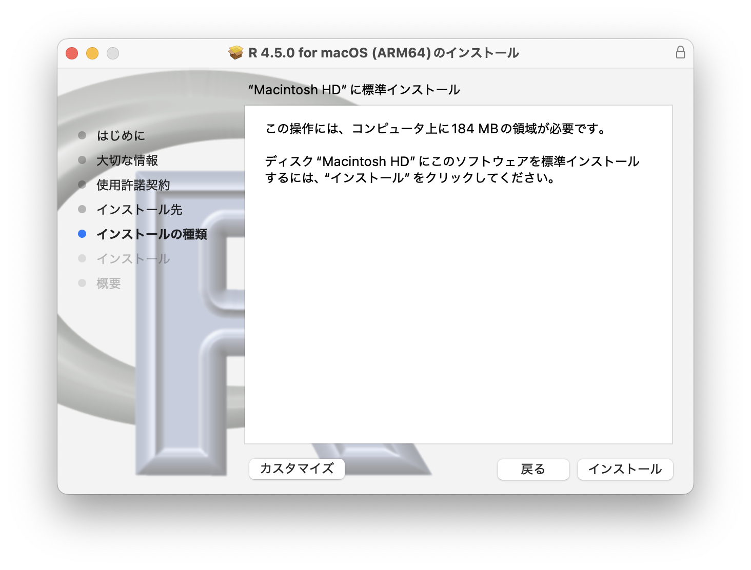Click the 戻る button to go back
751x570 pixels.
(533, 469)
